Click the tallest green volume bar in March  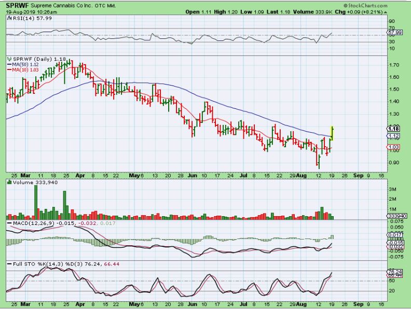coord(36,202)
